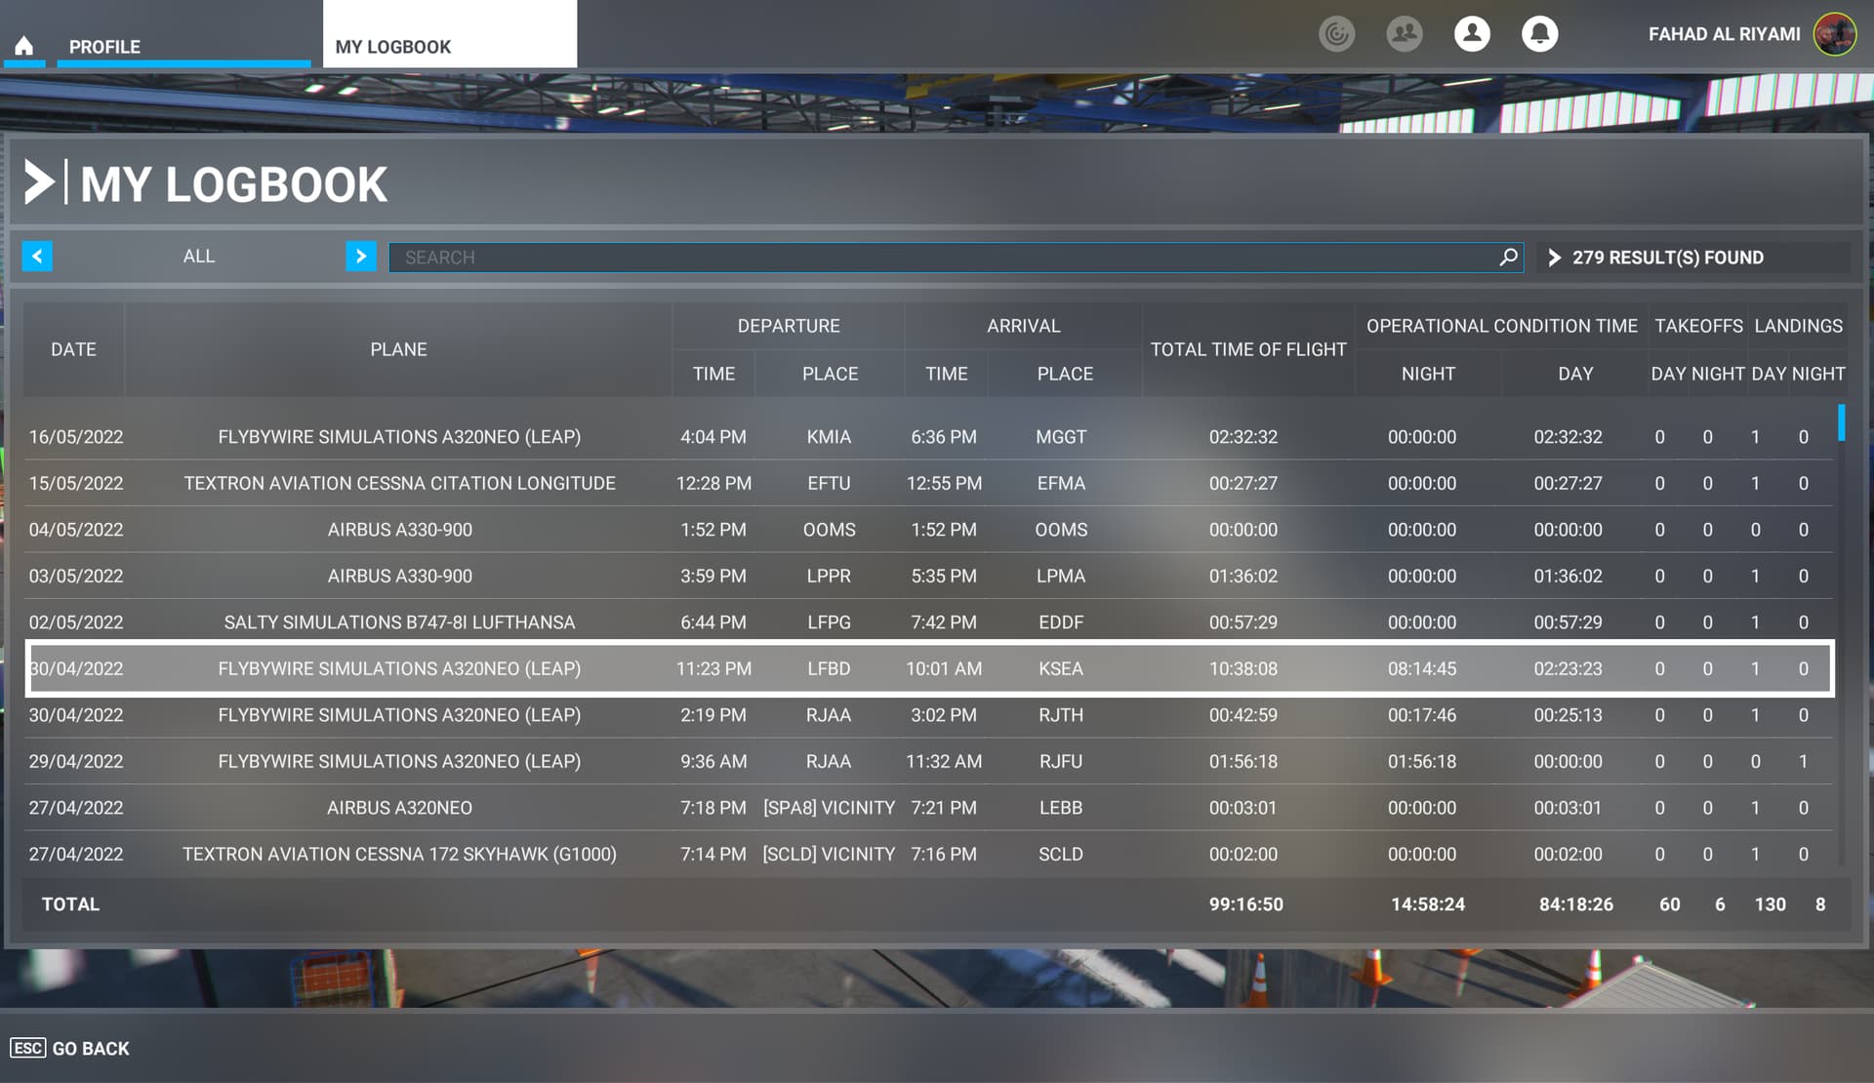Select the 16/05/2022 KMIA to MGGT flight
The image size is (1874, 1083).
click(x=927, y=437)
